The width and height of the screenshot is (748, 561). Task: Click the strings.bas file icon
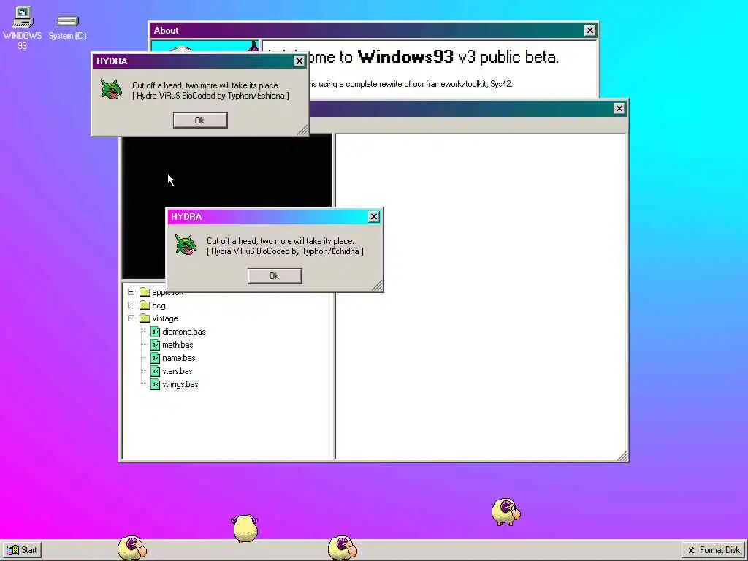click(x=155, y=384)
